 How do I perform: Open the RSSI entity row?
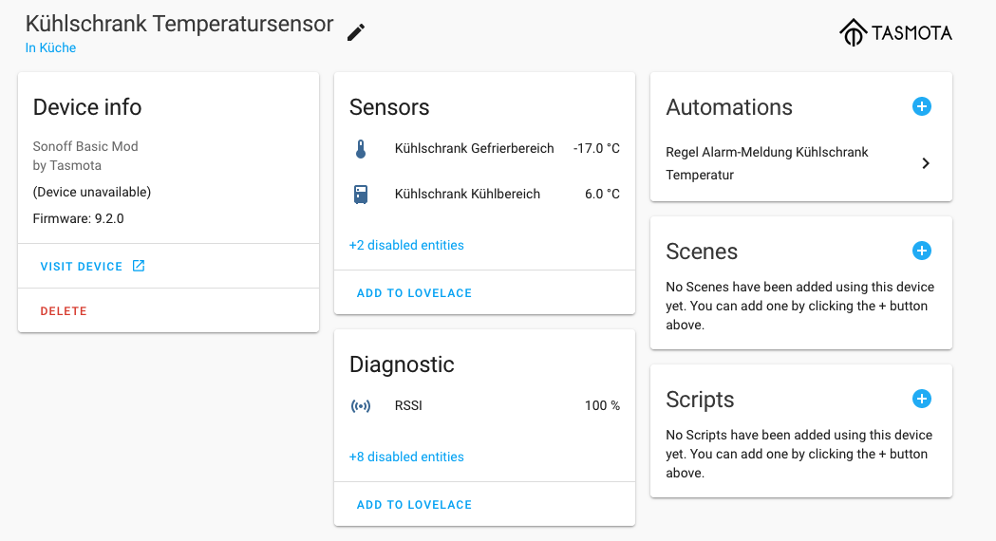tap(484, 406)
